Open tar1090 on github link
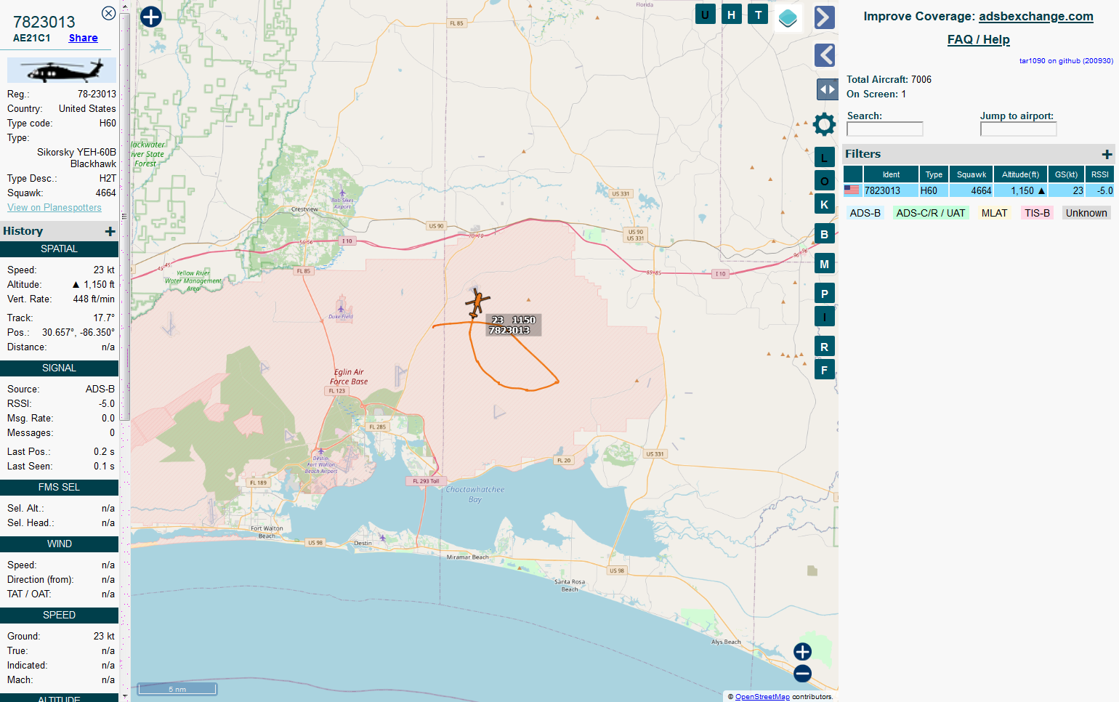 pyautogui.click(x=1066, y=61)
